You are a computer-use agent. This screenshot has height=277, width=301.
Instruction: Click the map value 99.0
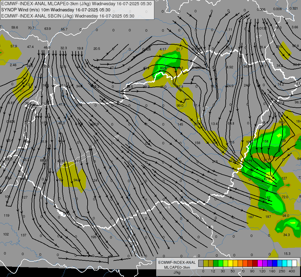pyautogui.click(x=180, y=106)
